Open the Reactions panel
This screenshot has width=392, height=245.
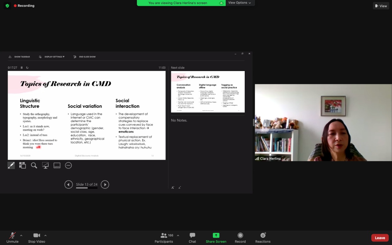(263, 238)
